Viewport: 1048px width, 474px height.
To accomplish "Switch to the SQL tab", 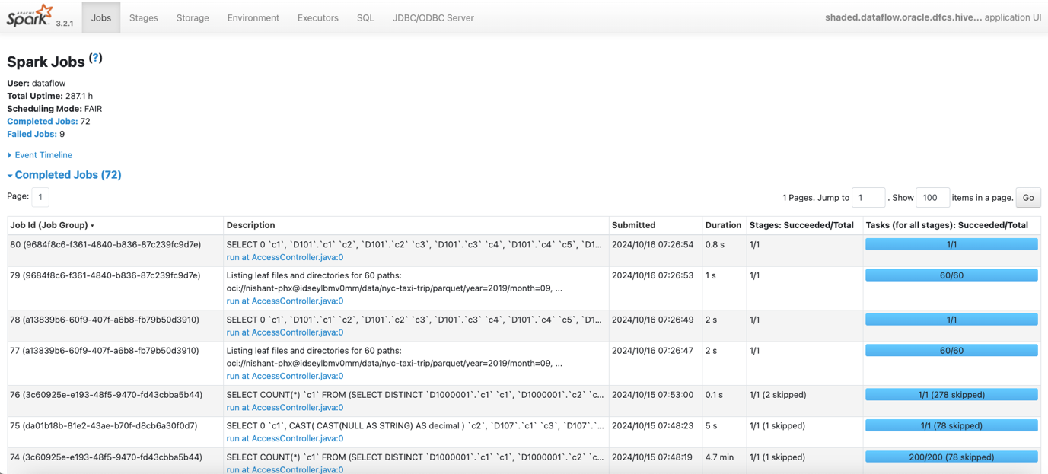I will tap(365, 17).
